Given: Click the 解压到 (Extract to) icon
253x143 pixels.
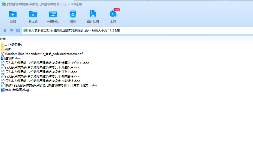Looking at the screenshot, I should [33, 14].
